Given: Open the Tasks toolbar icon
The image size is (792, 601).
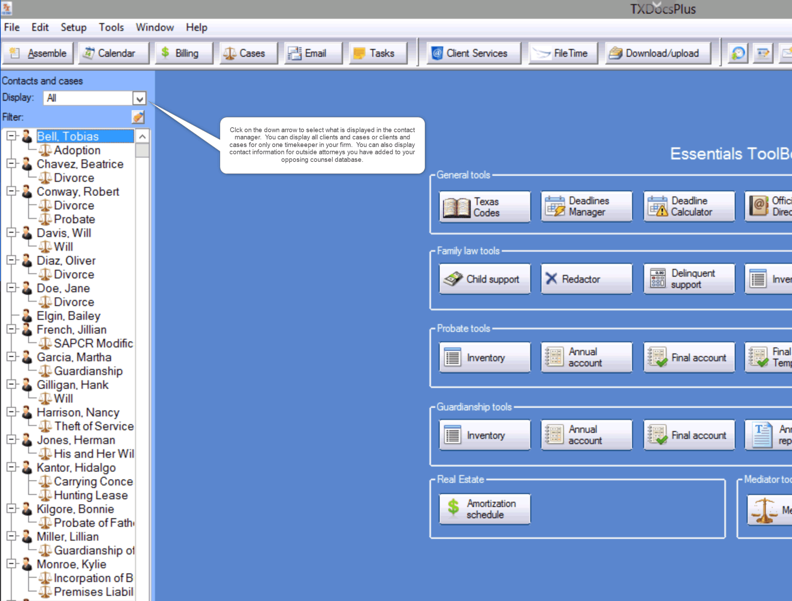Looking at the screenshot, I should pos(377,53).
